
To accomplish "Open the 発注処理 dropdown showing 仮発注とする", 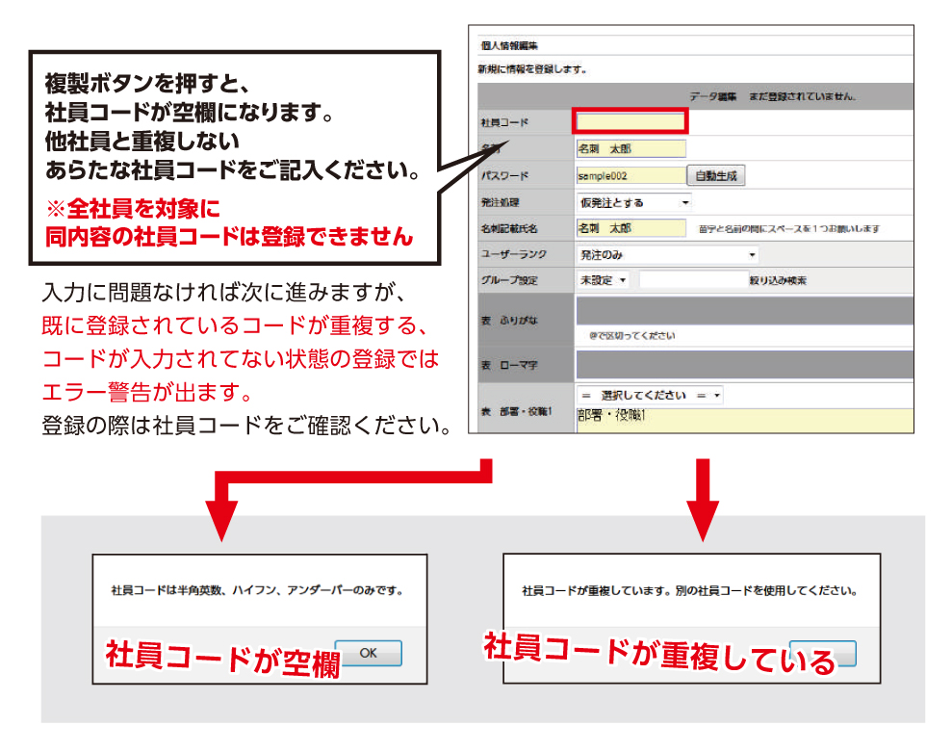I will tap(633, 202).
